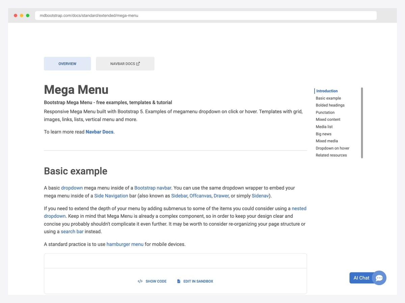Click the external link icon on Navbar Docs
Image resolution: width=405 pixels, height=303 pixels.
point(138,64)
